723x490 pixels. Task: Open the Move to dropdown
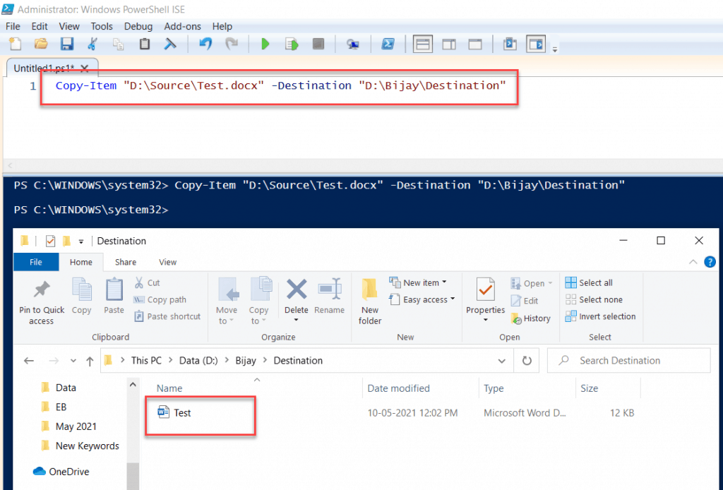[x=227, y=301]
